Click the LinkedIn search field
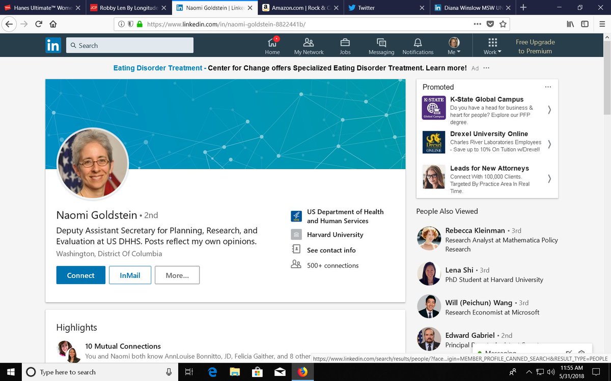Viewport: 611px width, 381px height. coord(130,45)
